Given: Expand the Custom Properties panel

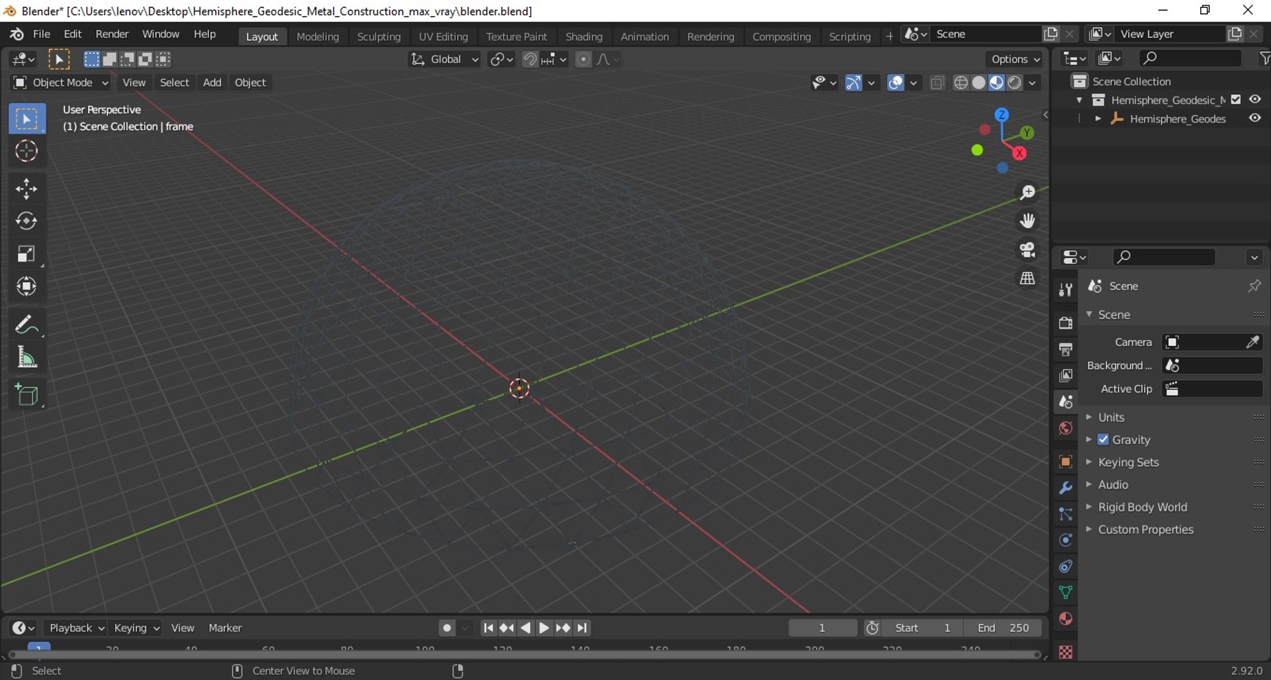Looking at the screenshot, I should pos(1145,530).
